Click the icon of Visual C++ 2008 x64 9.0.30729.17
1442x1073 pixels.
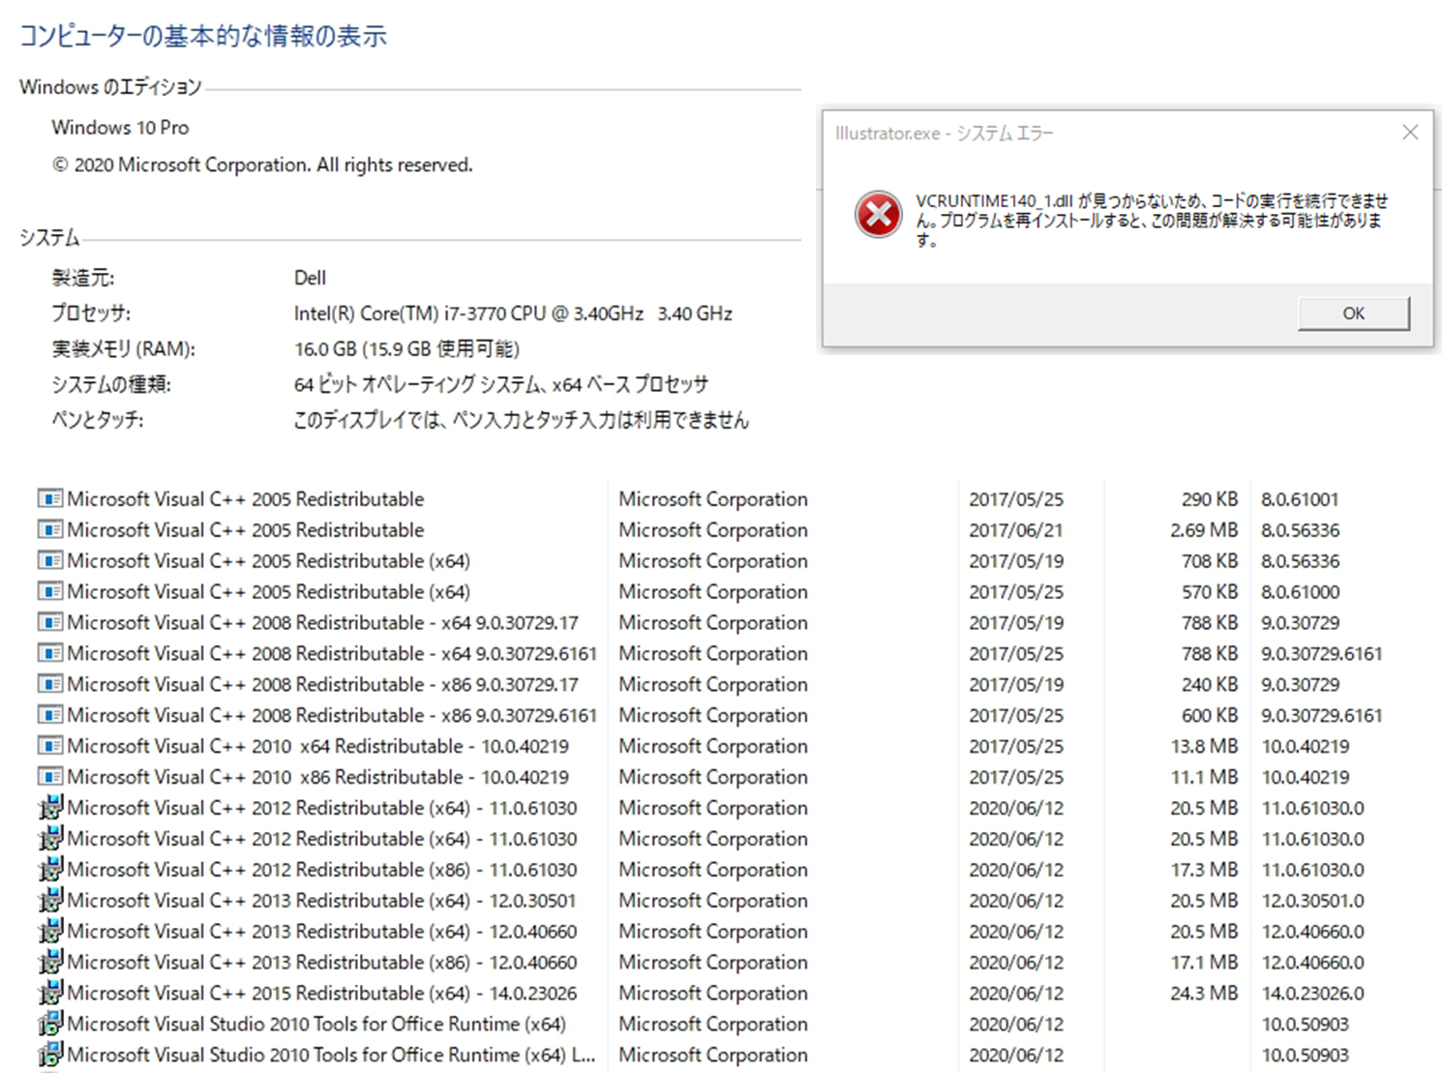click(50, 623)
